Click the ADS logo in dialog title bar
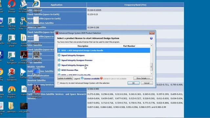Screen dimensions: 210x118 click(x=57, y=33)
